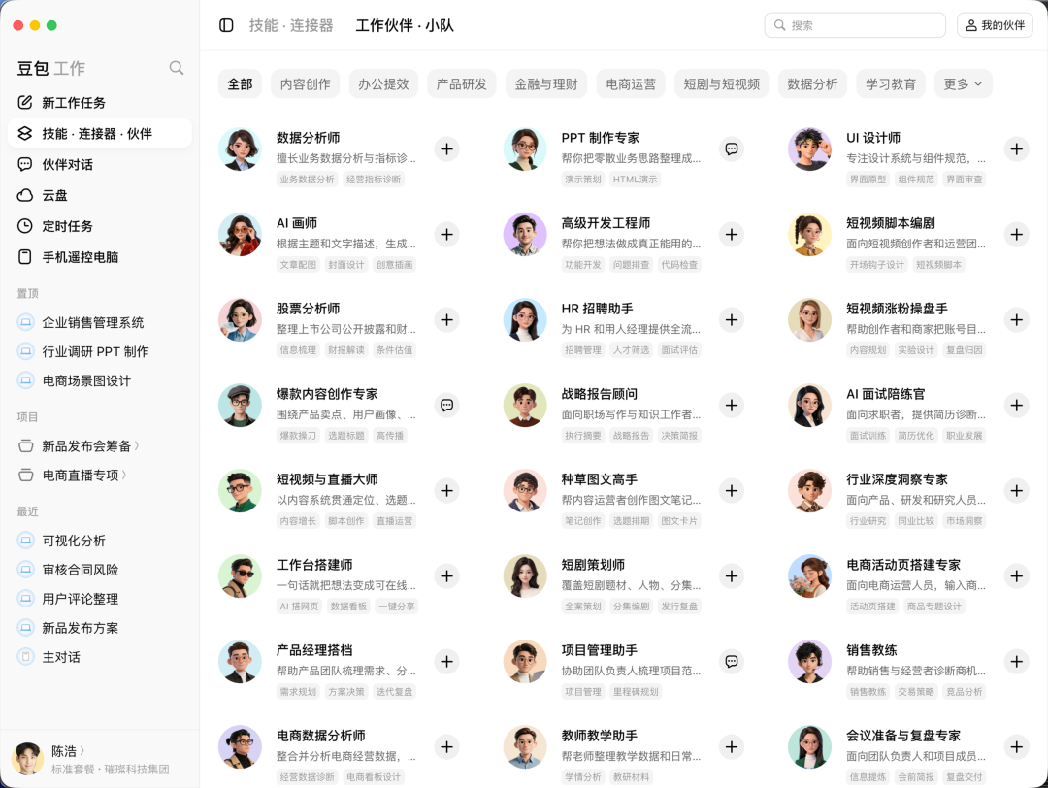The width and height of the screenshot is (1048, 788).
Task: Open 技能 · 连接器 · 伙伴 in sidebar
Action: [100, 134]
